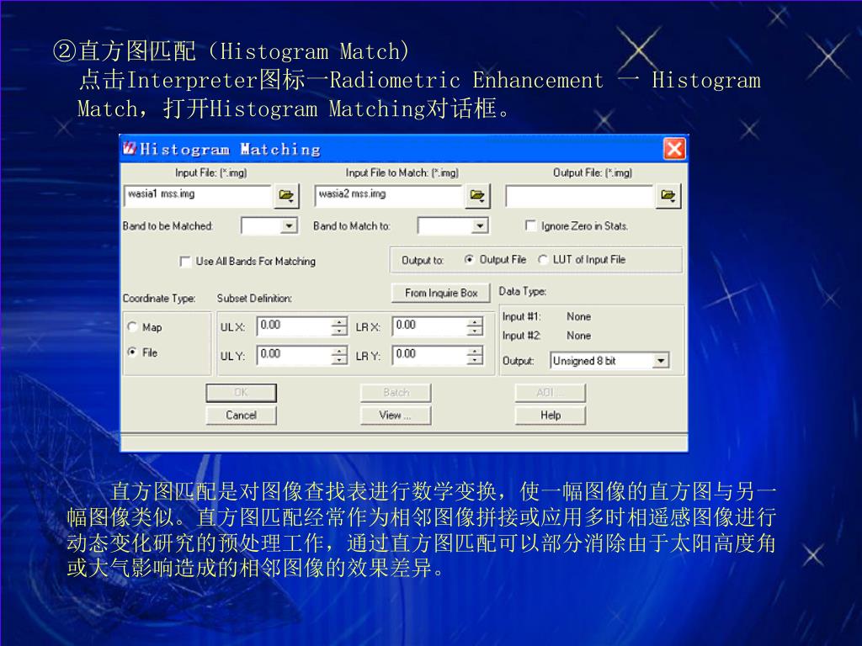Choose Map coordinate type
The width and height of the screenshot is (862, 646).
pyautogui.click(x=132, y=327)
